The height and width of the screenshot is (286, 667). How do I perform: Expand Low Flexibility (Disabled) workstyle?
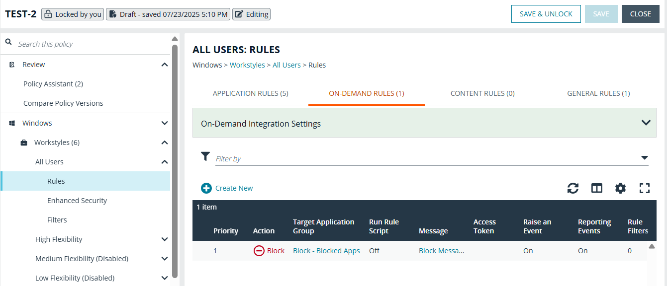165,278
